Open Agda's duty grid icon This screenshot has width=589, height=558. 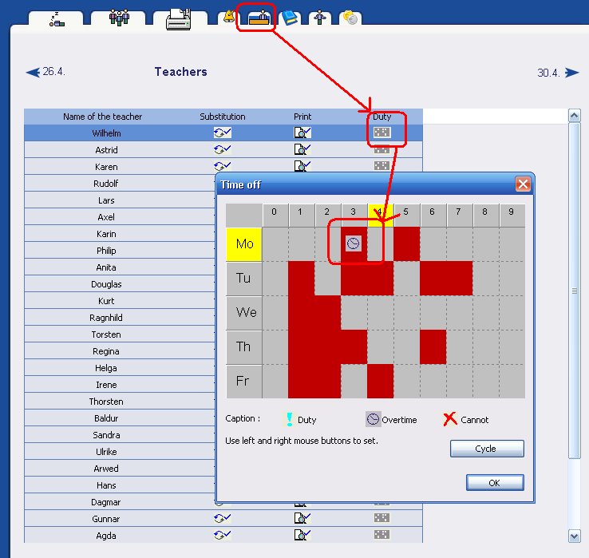coord(382,534)
